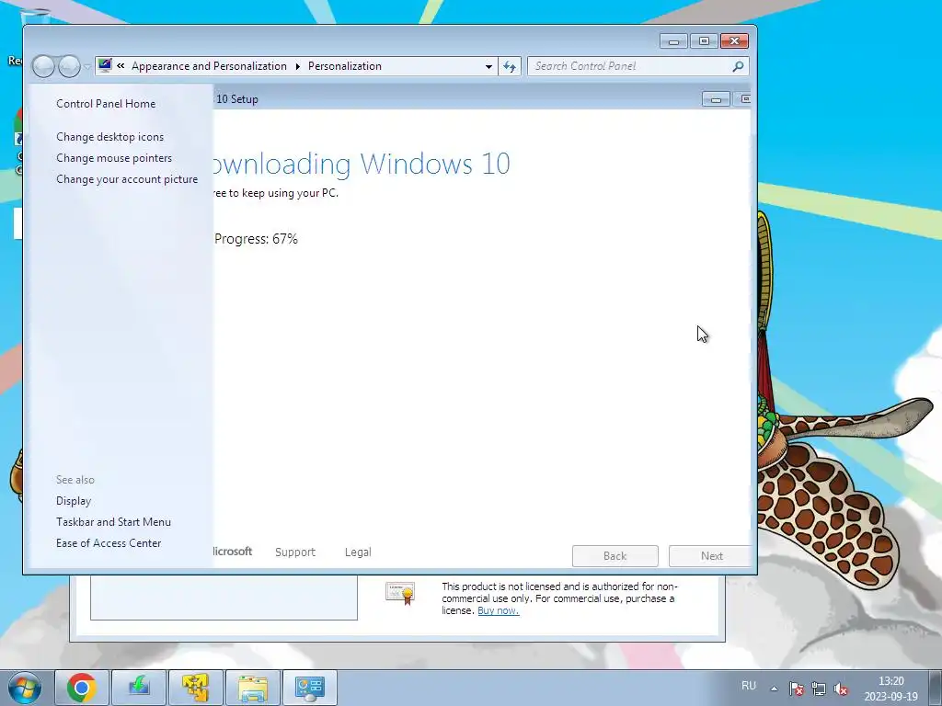
Task: Open the yellow VMware-style taskbar icon
Action: pos(196,688)
